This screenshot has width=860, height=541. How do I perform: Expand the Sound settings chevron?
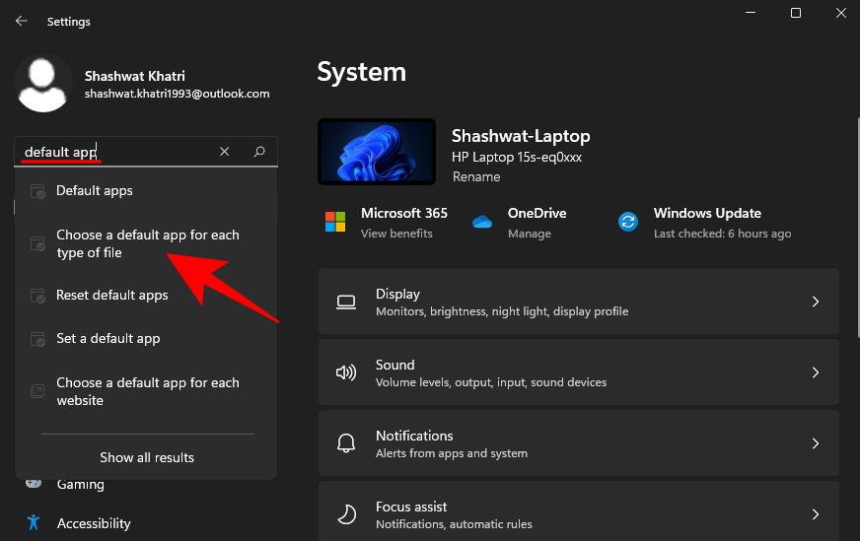(x=815, y=372)
